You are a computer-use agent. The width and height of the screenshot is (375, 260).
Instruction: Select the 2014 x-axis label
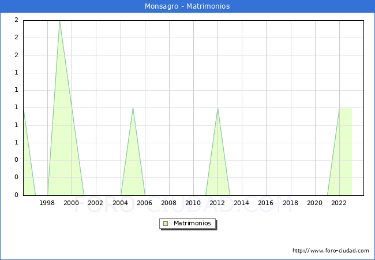[x=242, y=203]
